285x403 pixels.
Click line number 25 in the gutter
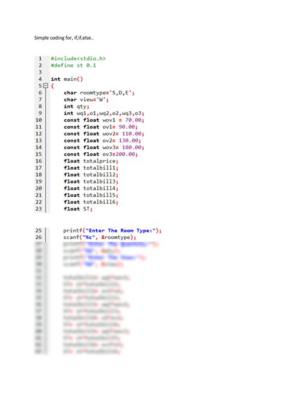coord(38,230)
